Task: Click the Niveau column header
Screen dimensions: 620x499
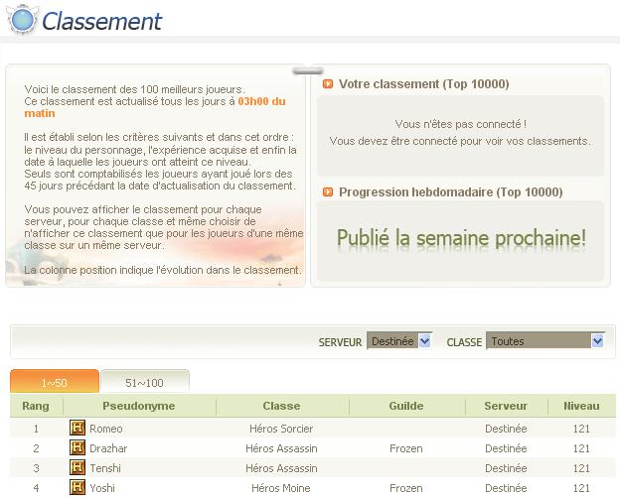Action: coord(581,406)
